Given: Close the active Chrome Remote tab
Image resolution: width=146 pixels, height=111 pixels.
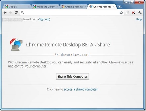Looking at the screenshot, I should click(114, 7).
